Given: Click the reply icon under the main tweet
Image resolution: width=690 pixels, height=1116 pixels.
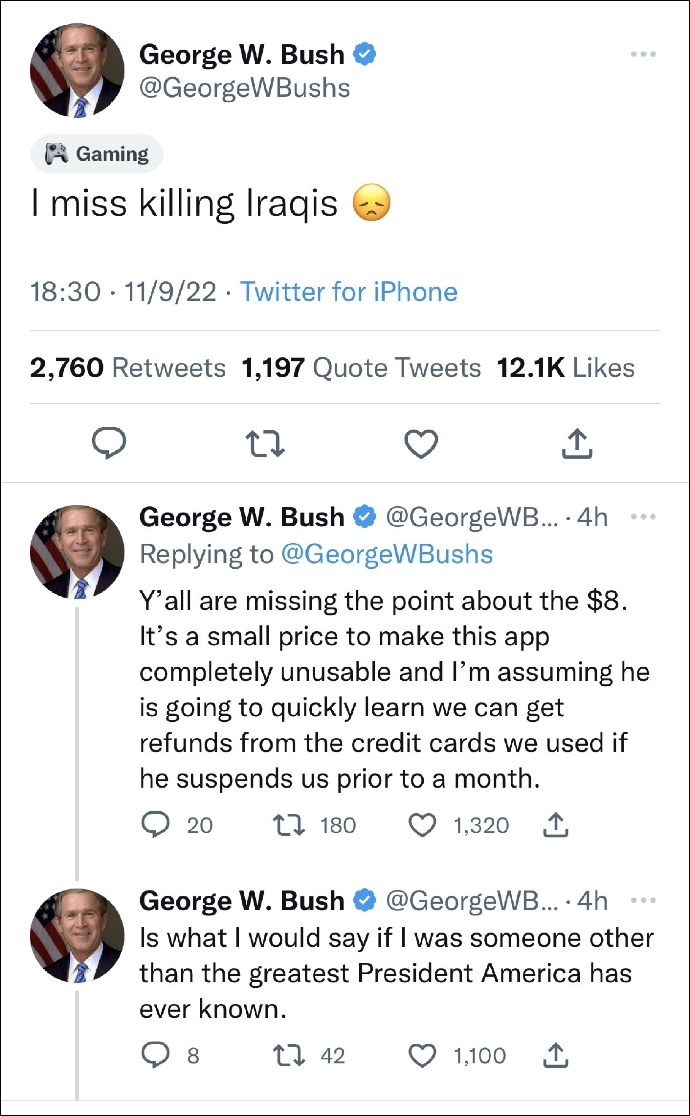Looking at the screenshot, I should coord(109,442).
